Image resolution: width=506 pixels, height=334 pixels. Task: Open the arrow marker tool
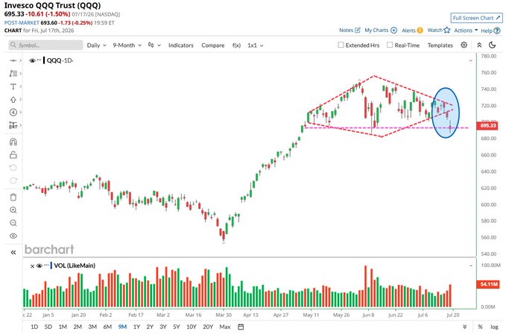pos(13,99)
